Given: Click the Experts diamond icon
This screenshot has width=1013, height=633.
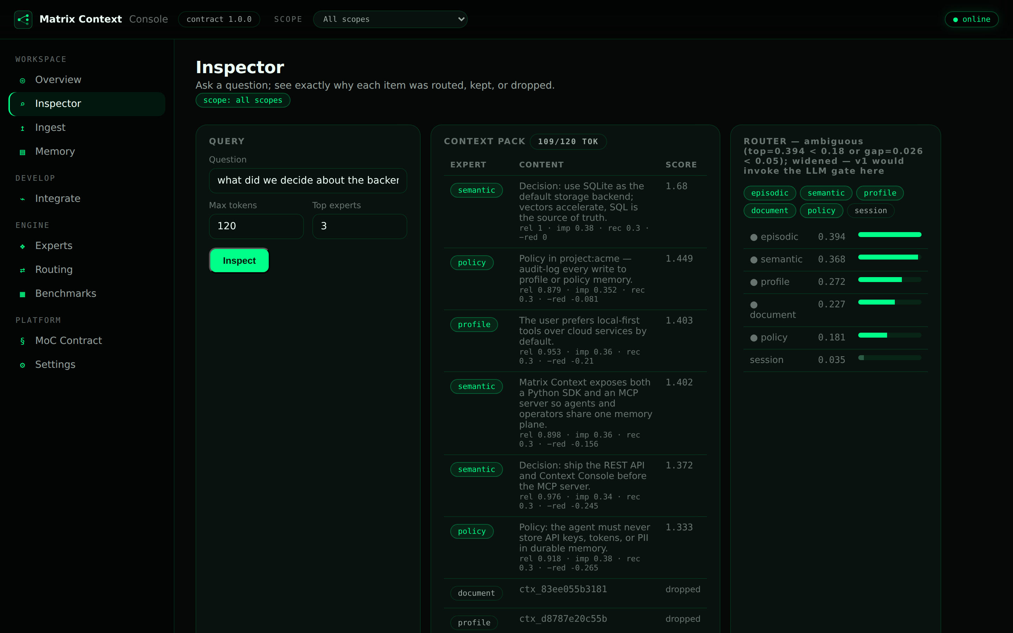Looking at the screenshot, I should [23, 246].
